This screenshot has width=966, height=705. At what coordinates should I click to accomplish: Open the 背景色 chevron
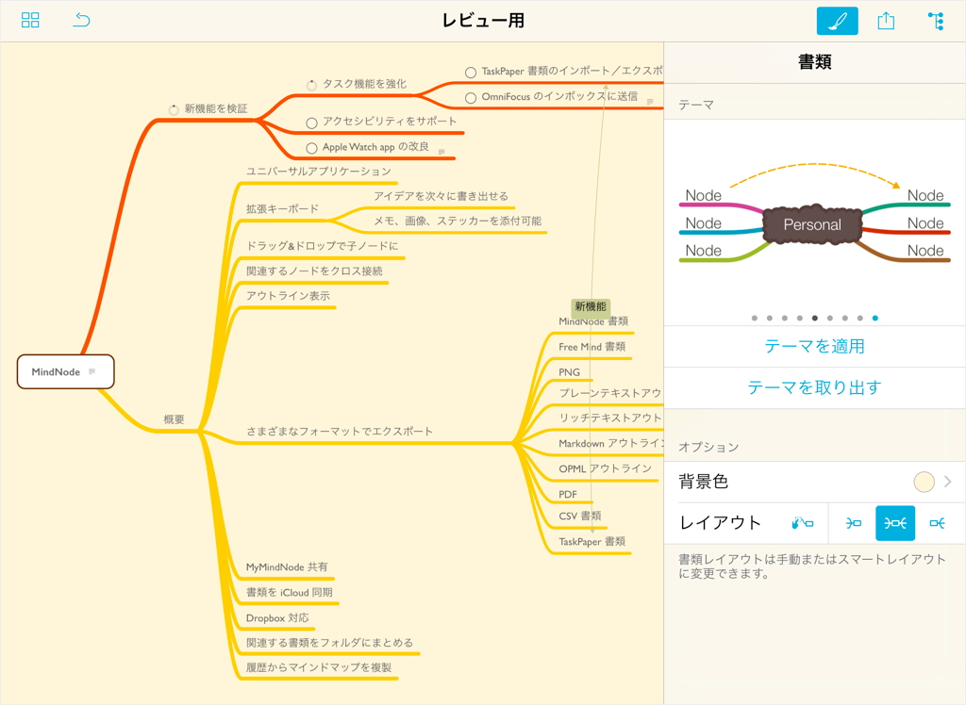(947, 482)
